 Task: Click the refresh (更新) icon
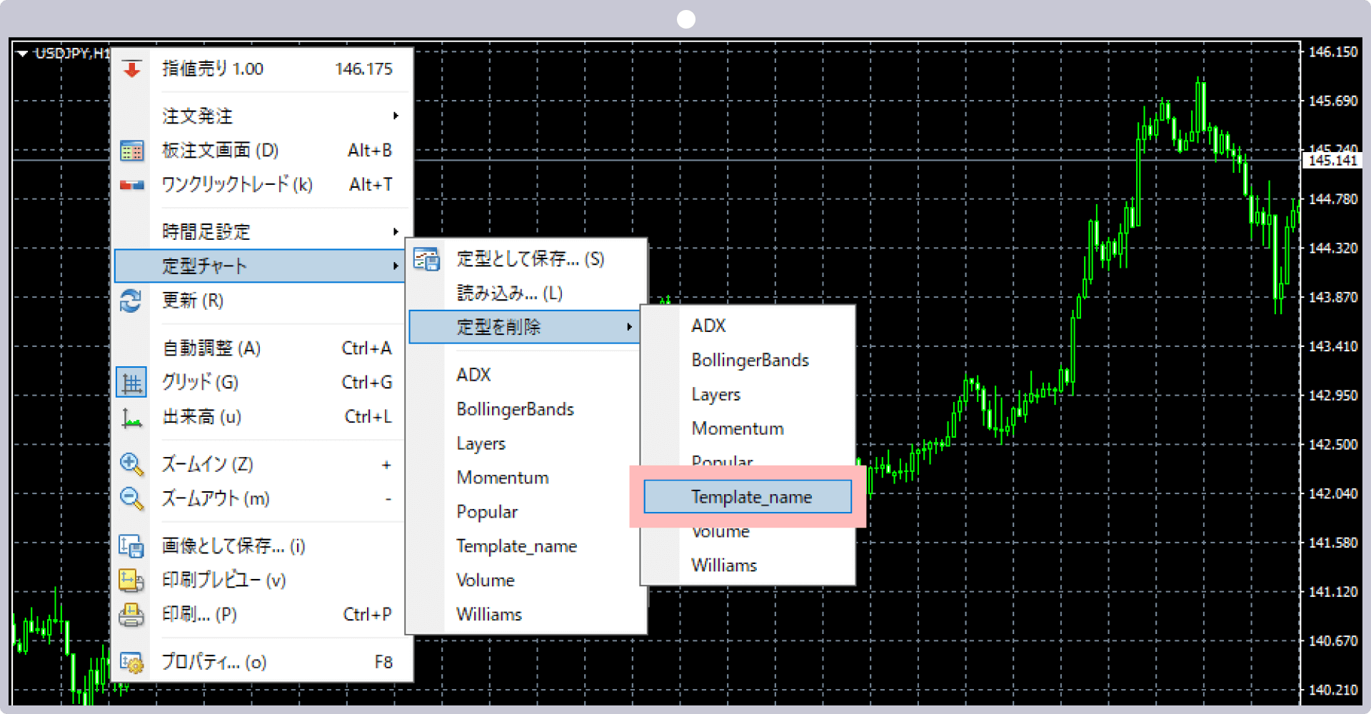click(x=131, y=301)
